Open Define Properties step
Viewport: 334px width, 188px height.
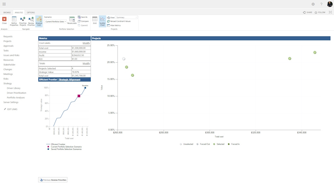pos(14,21)
